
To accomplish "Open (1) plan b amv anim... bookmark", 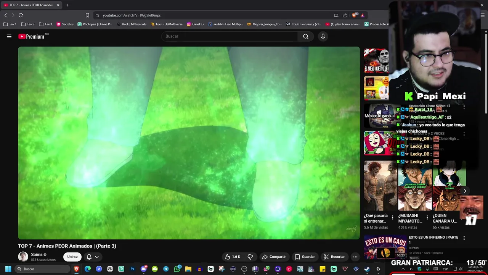I will pyautogui.click(x=343, y=24).
